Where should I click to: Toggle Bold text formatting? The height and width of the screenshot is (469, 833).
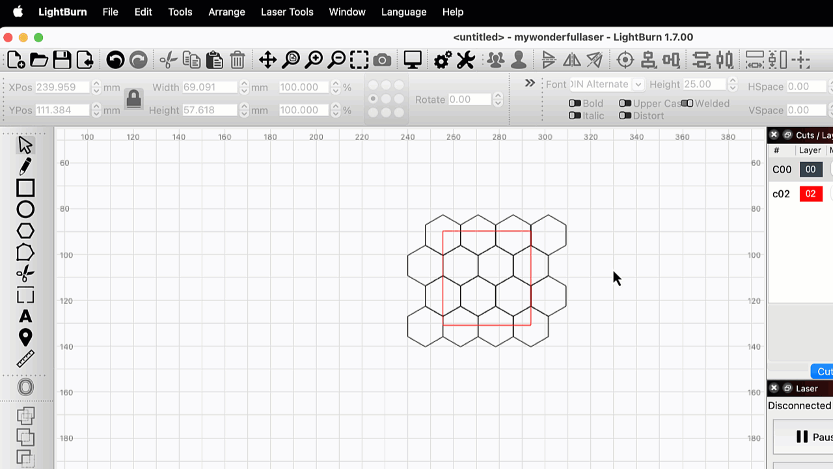pyautogui.click(x=574, y=103)
